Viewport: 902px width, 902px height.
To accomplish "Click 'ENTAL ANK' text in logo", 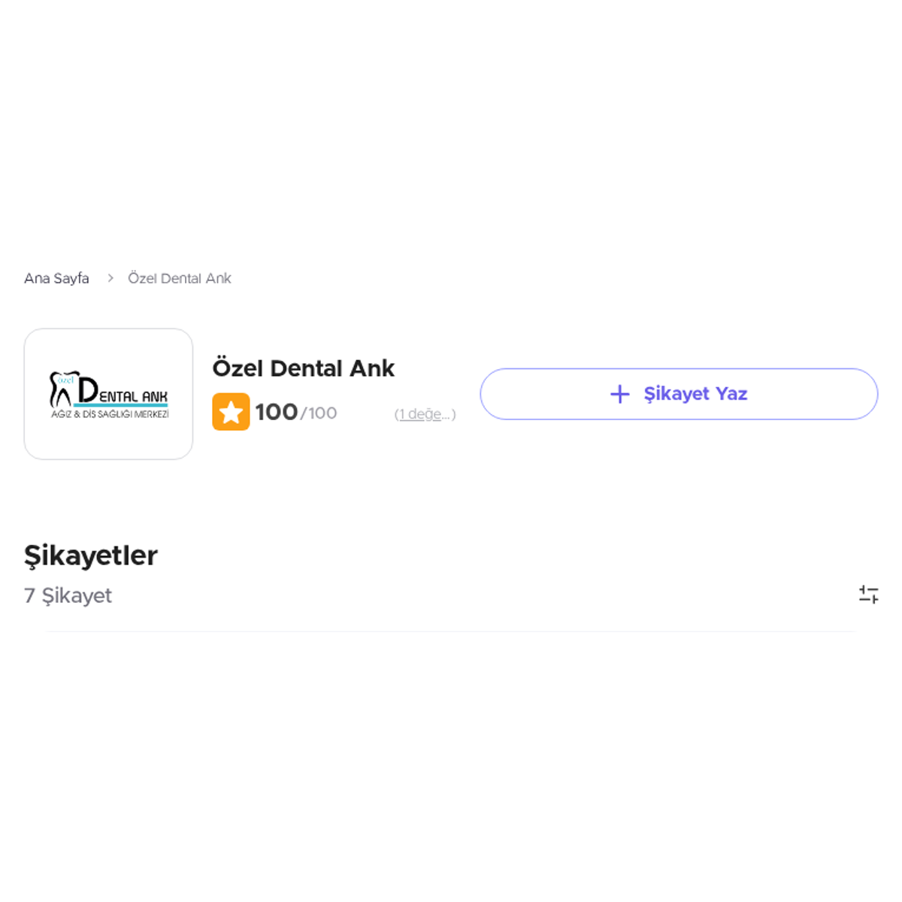I will [133, 396].
